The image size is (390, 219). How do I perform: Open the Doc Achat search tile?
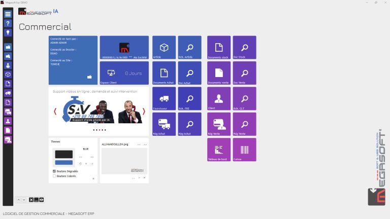pos(190,73)
